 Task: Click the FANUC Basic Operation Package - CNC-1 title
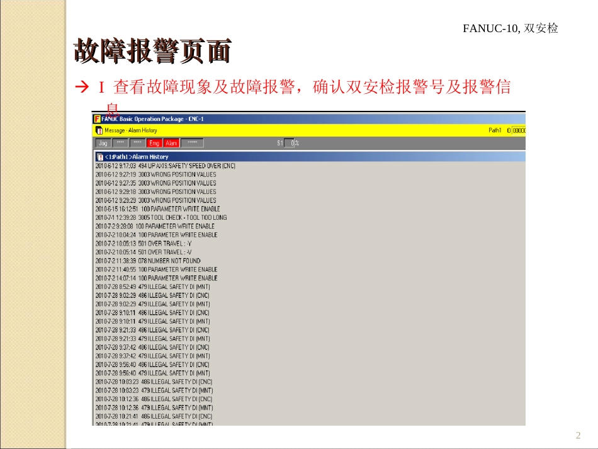click(152, 119)
